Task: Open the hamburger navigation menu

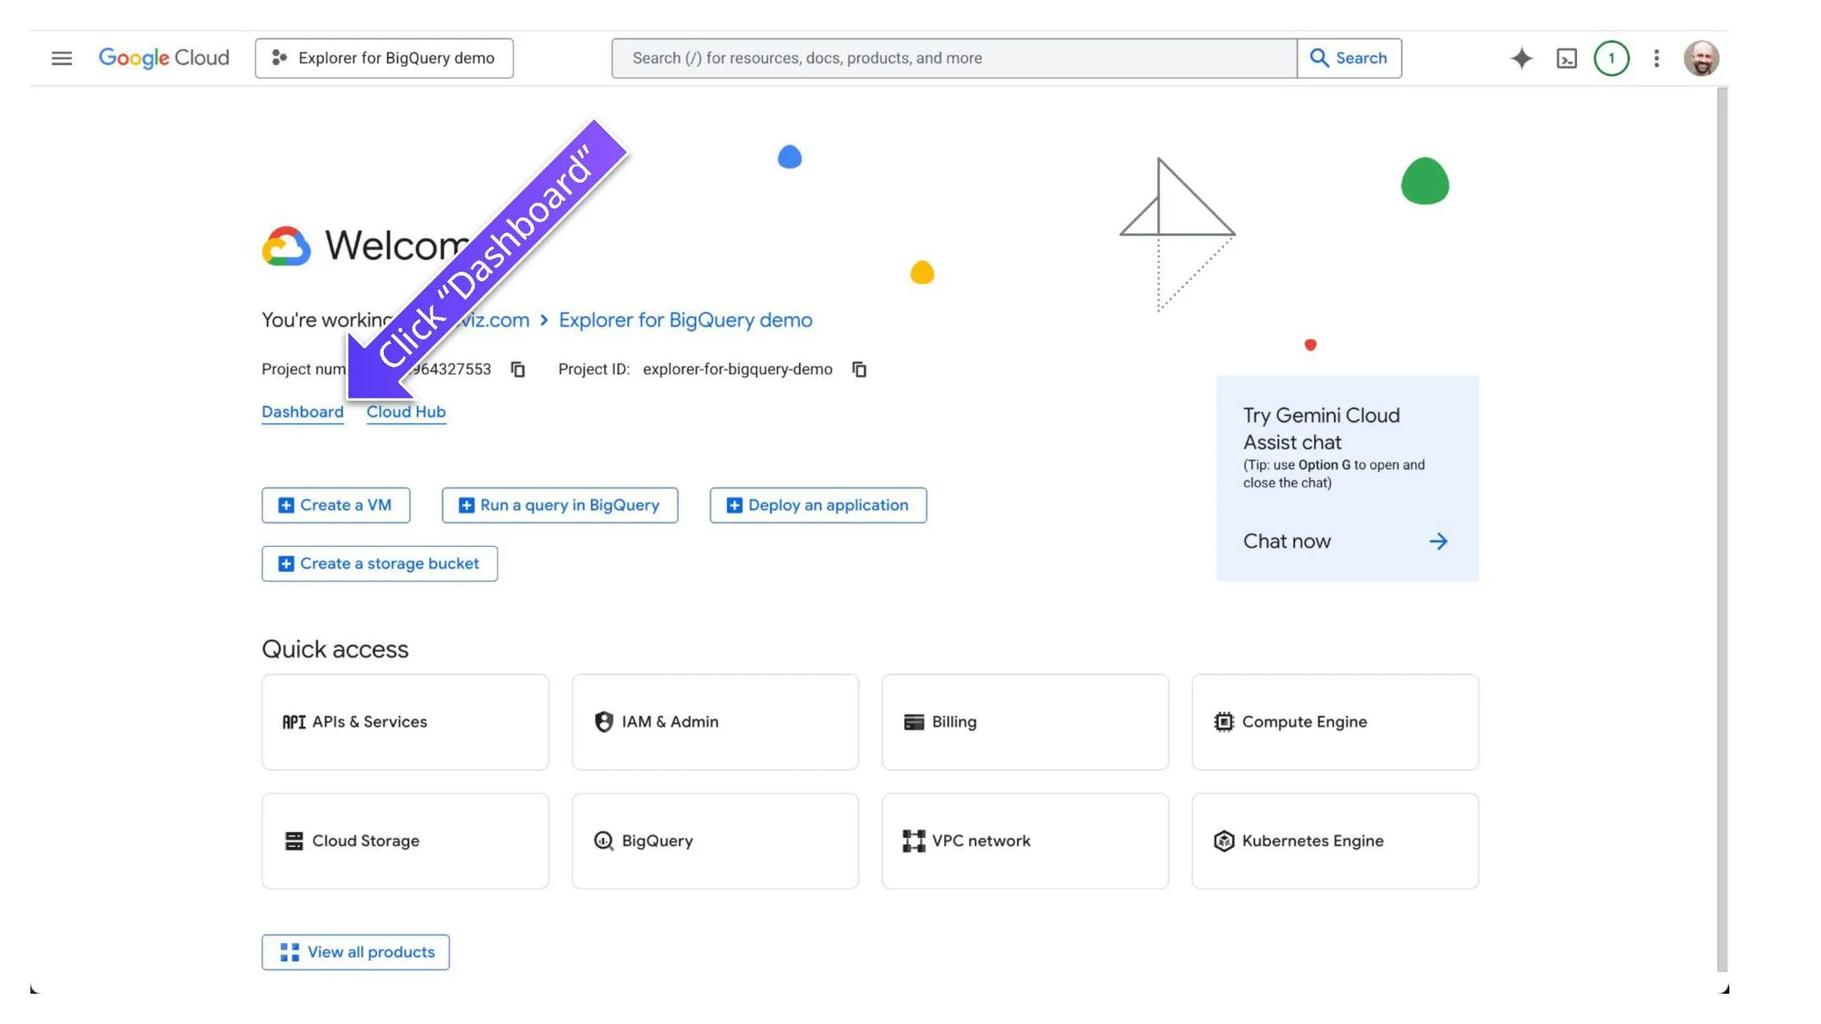Action: click(61, 58)
